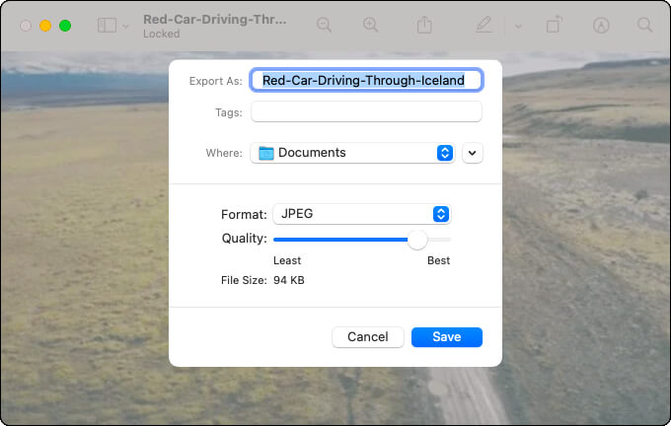671x426 pixels.
Task: Click the Export As filename field
Action: coord(366,80)
